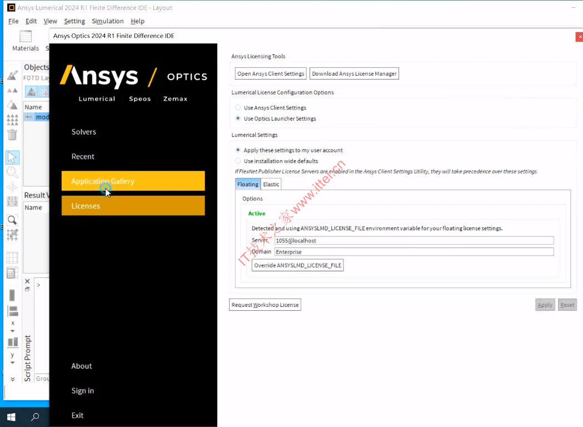Screen dimensions: 583x427
Task: Click the align y bars icon
Action: coord(13,342)
